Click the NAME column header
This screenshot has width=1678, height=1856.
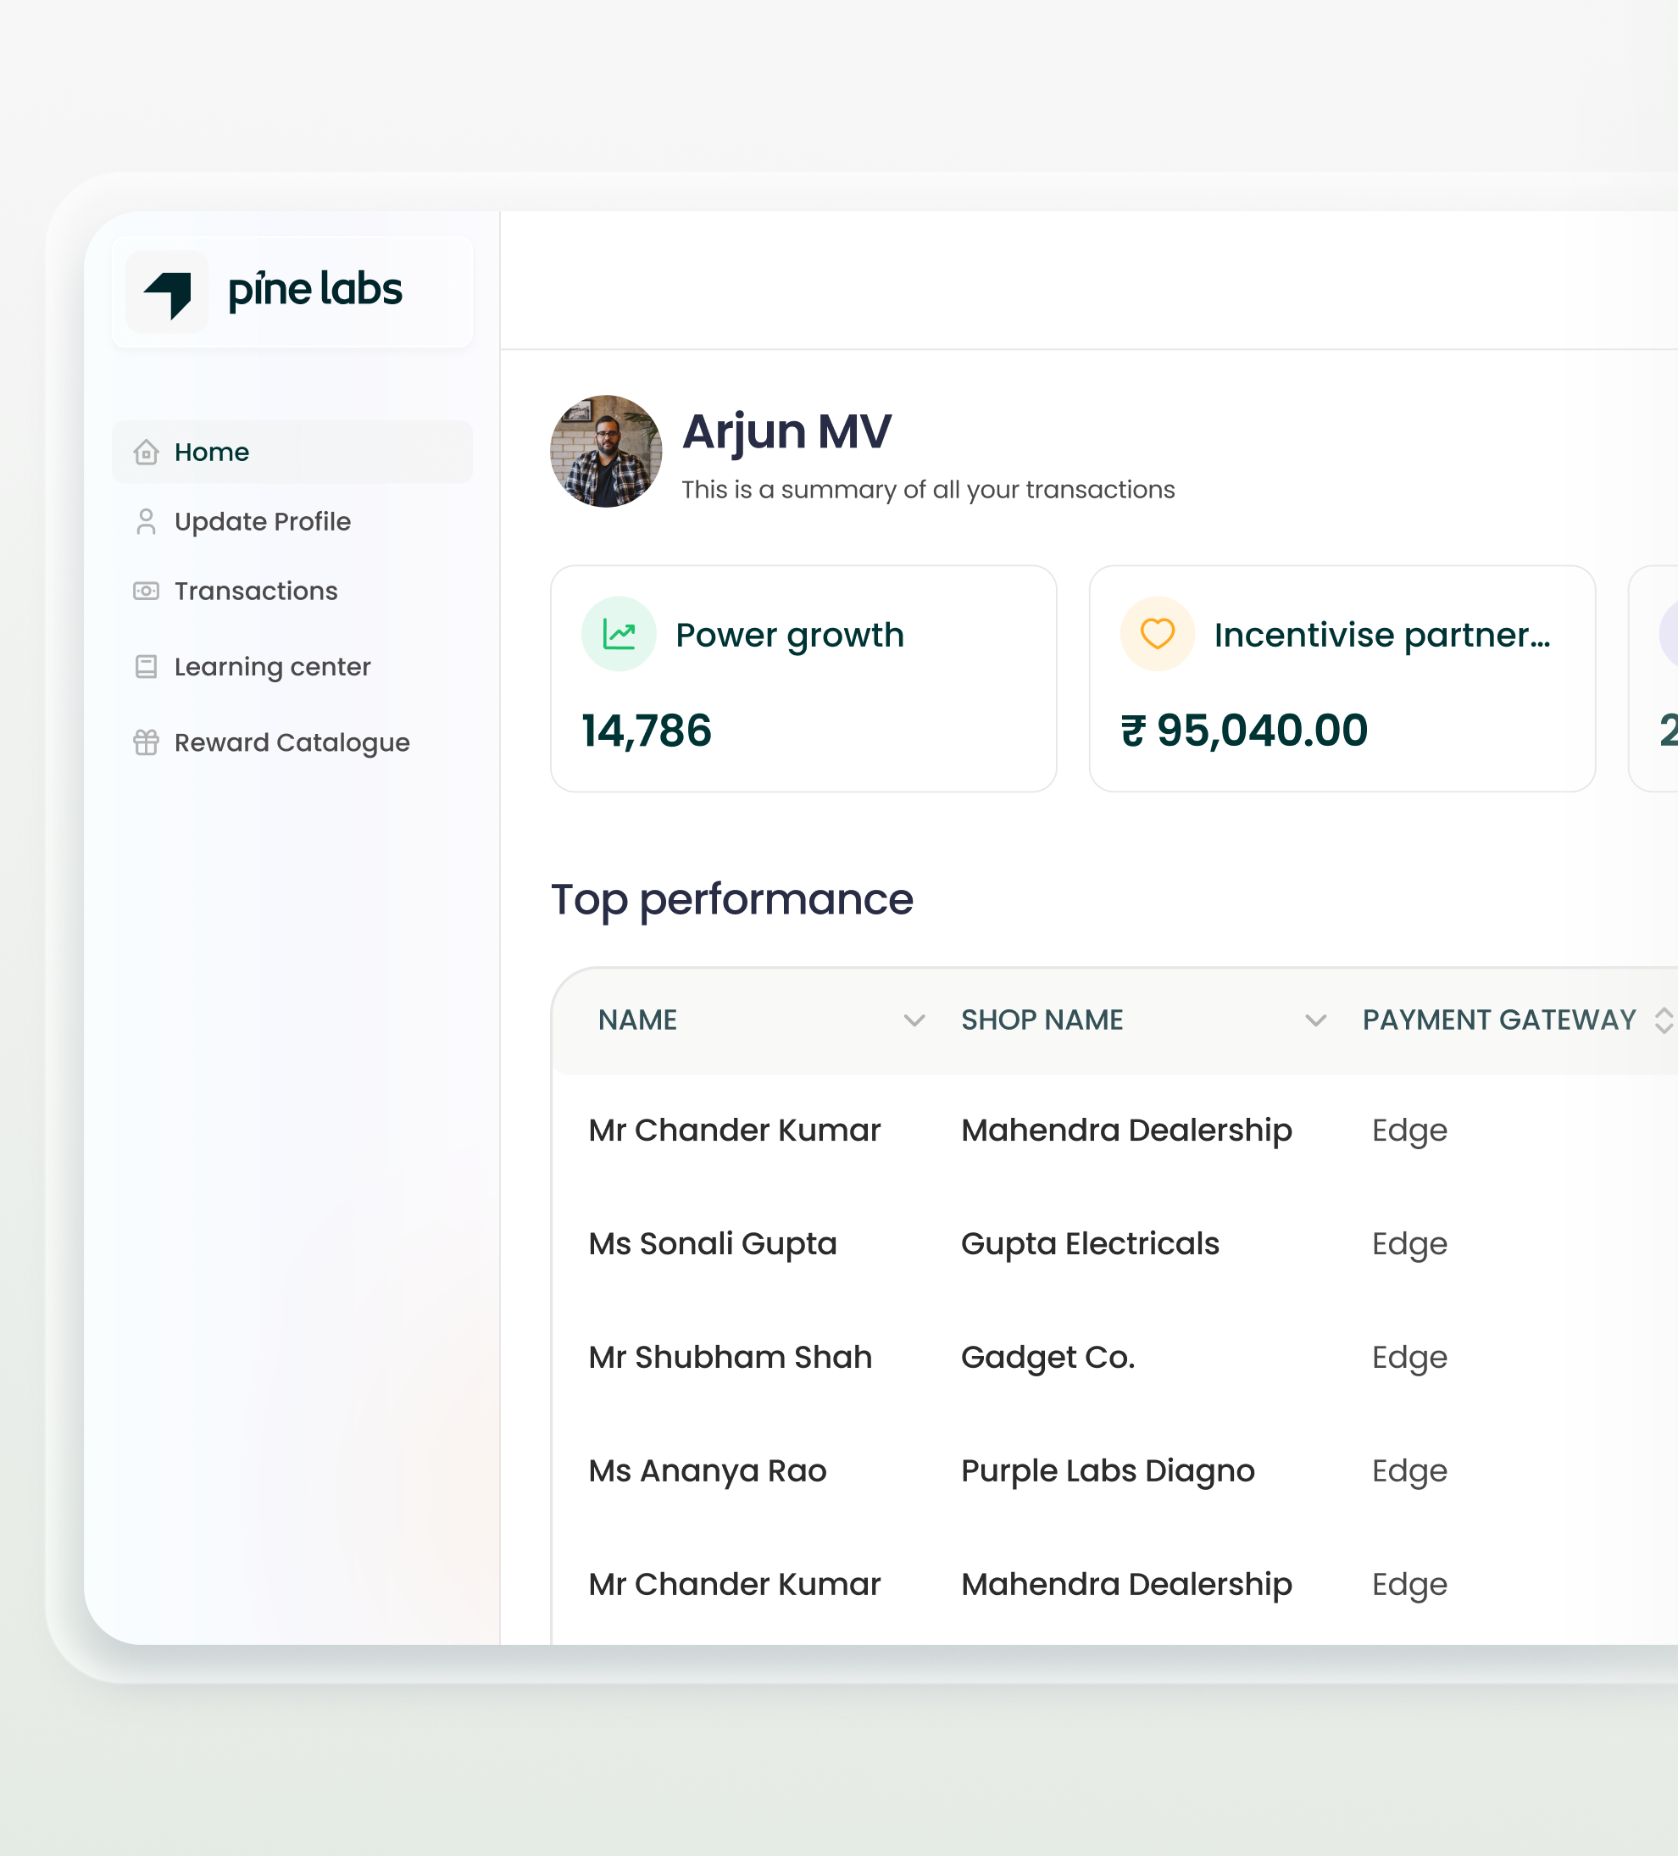coord(637,1020)
